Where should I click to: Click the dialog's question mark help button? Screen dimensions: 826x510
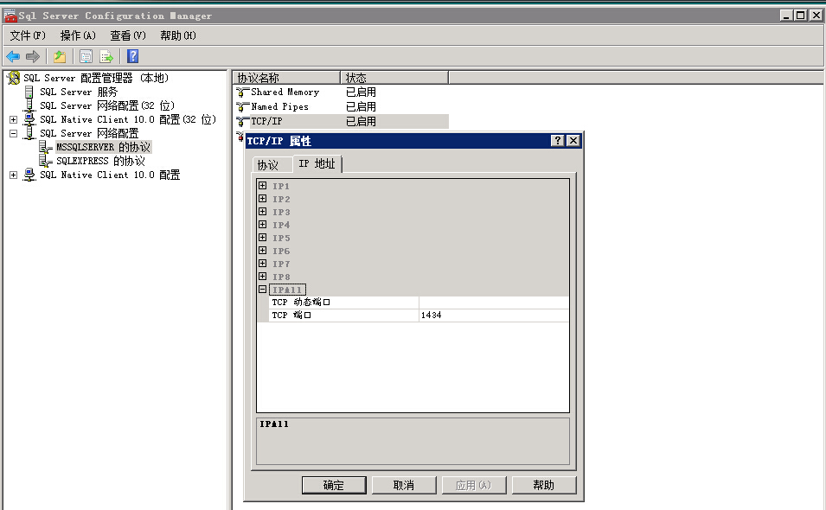tap(557, 141)
